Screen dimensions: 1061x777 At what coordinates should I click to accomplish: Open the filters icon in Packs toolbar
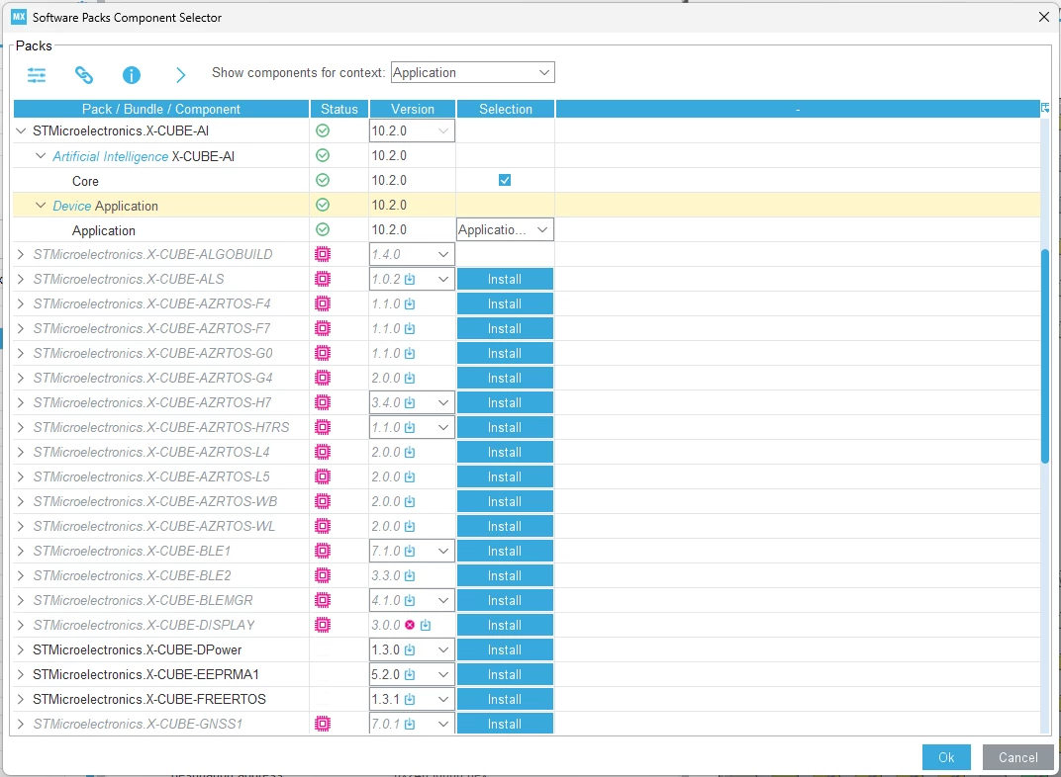click(x=37, y=75)
